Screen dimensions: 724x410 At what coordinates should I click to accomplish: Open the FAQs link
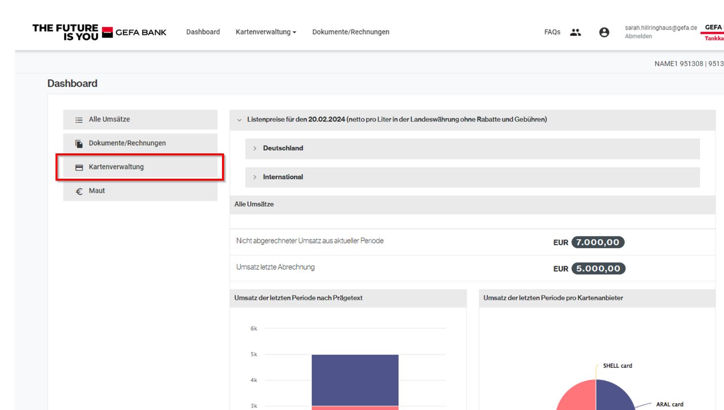552,32
